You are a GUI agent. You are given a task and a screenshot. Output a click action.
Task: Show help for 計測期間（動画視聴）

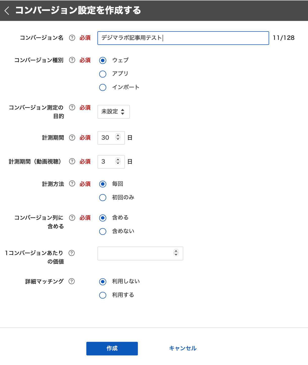[72, 161]
